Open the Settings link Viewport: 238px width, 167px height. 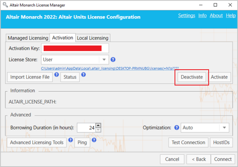click(x=186, y=15)
